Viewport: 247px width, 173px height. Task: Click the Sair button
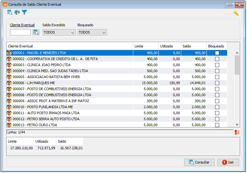(228, 162)
